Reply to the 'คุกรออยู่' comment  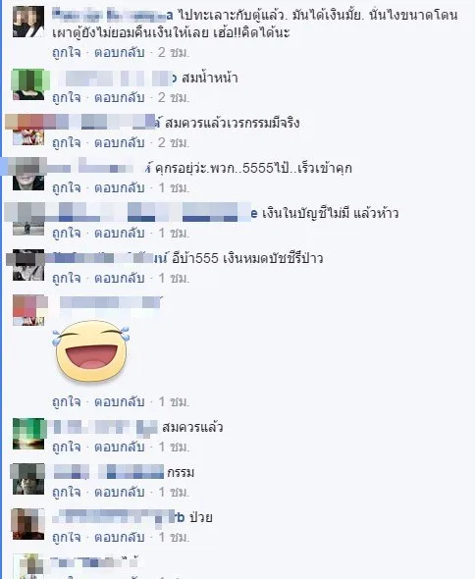tap(120, 188)
